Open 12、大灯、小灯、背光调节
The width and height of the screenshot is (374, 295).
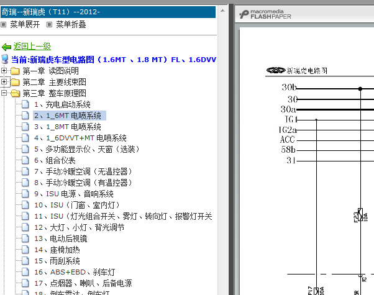(x=79, y=227)
